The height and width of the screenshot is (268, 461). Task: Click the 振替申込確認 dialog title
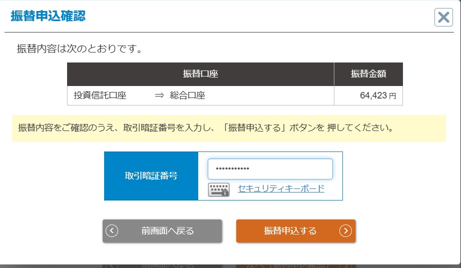point(48,16)
